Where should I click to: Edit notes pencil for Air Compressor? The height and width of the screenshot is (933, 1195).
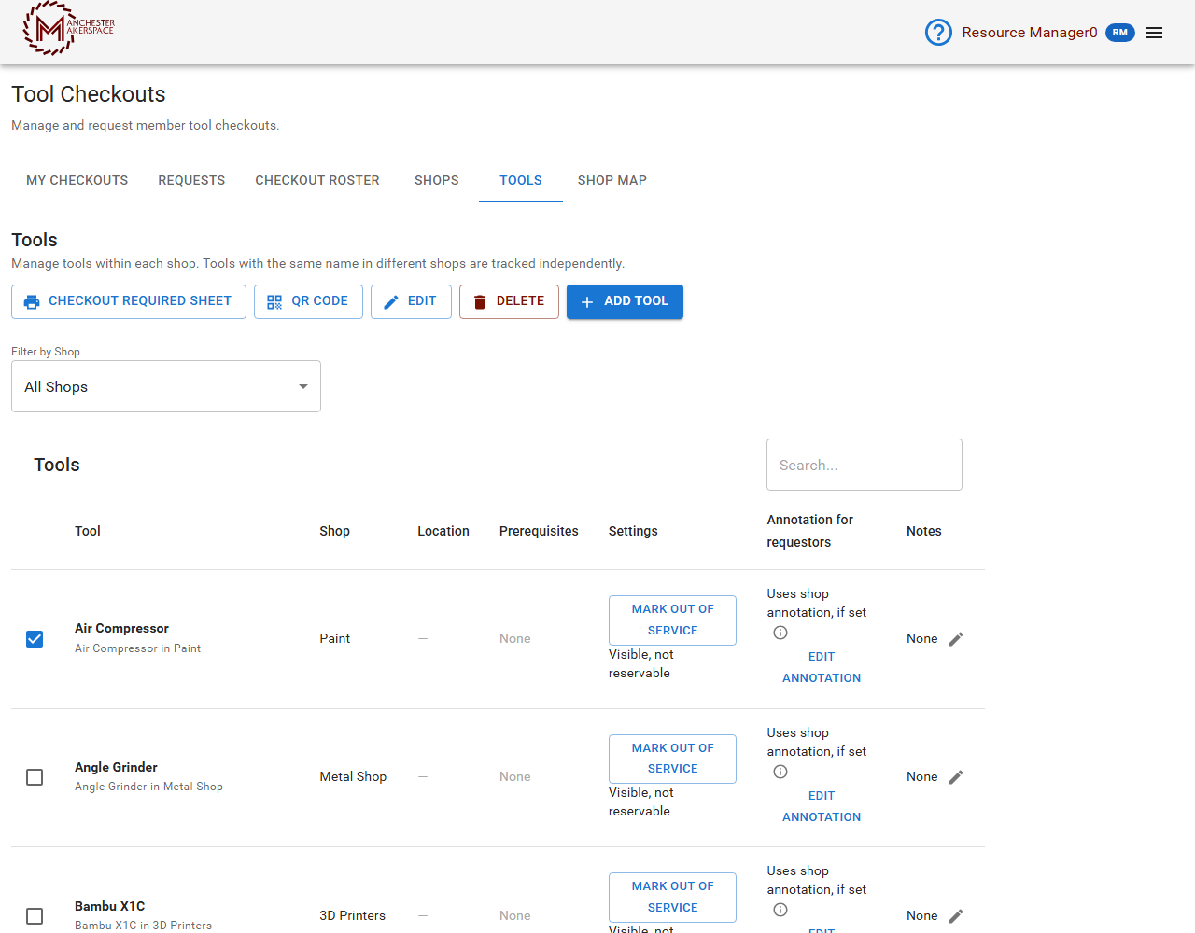(x=956, y=639)
